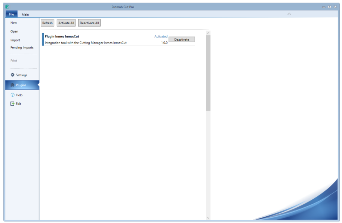
Task: Choose Open from the file menu
Action: pos(14,31)
